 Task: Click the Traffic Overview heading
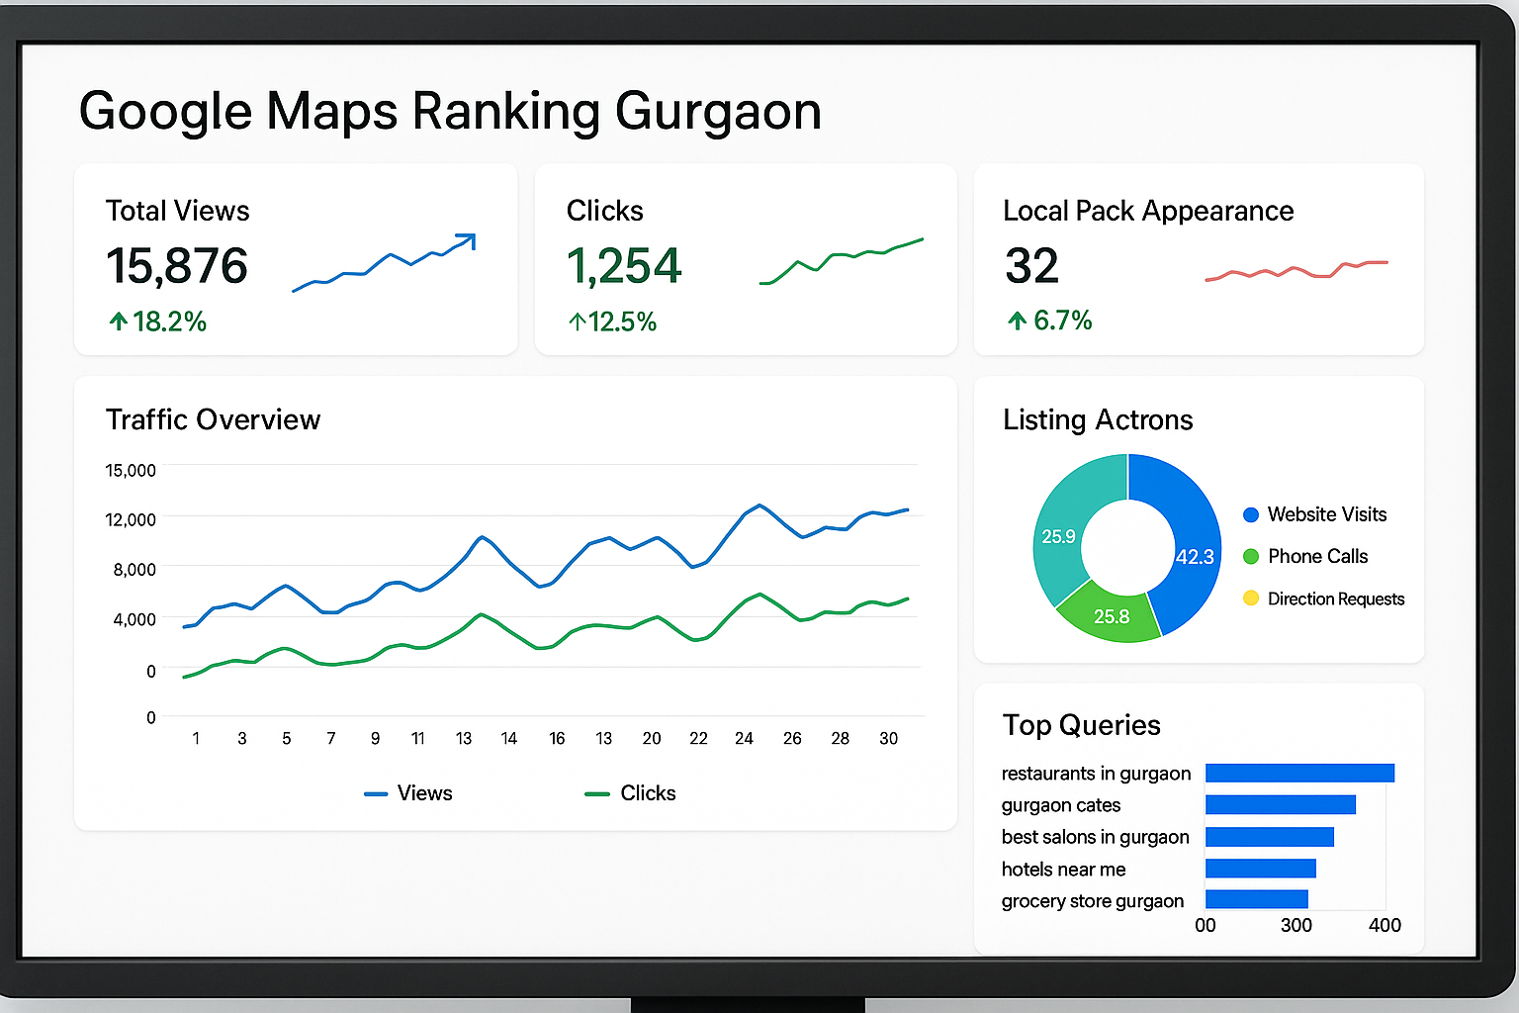click(x=214, y=419)
